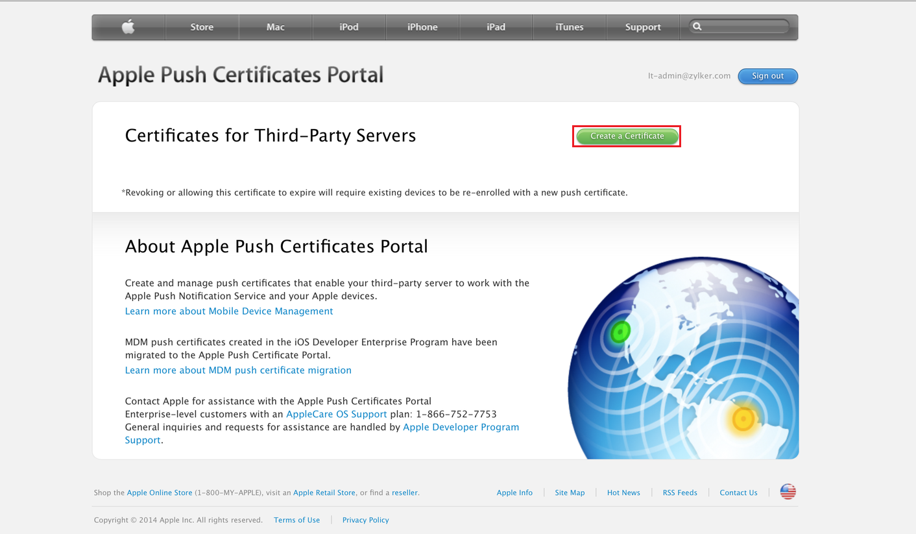Viewport: 916px width, 534px height.
Task: Visit the Apple Online Store link
Action: click(159, 492)
